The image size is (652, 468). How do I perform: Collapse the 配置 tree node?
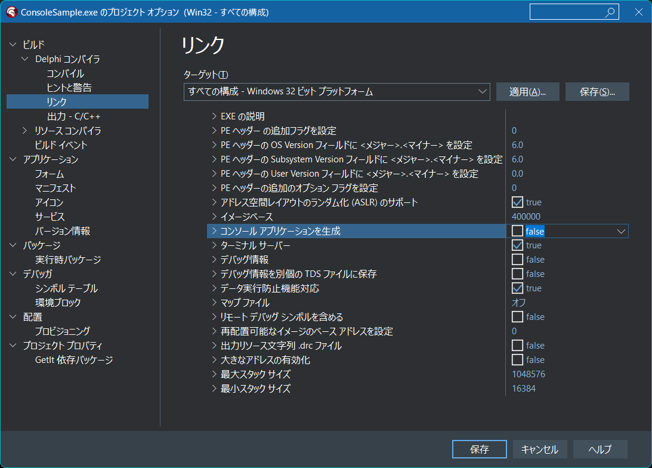[13, 316]
